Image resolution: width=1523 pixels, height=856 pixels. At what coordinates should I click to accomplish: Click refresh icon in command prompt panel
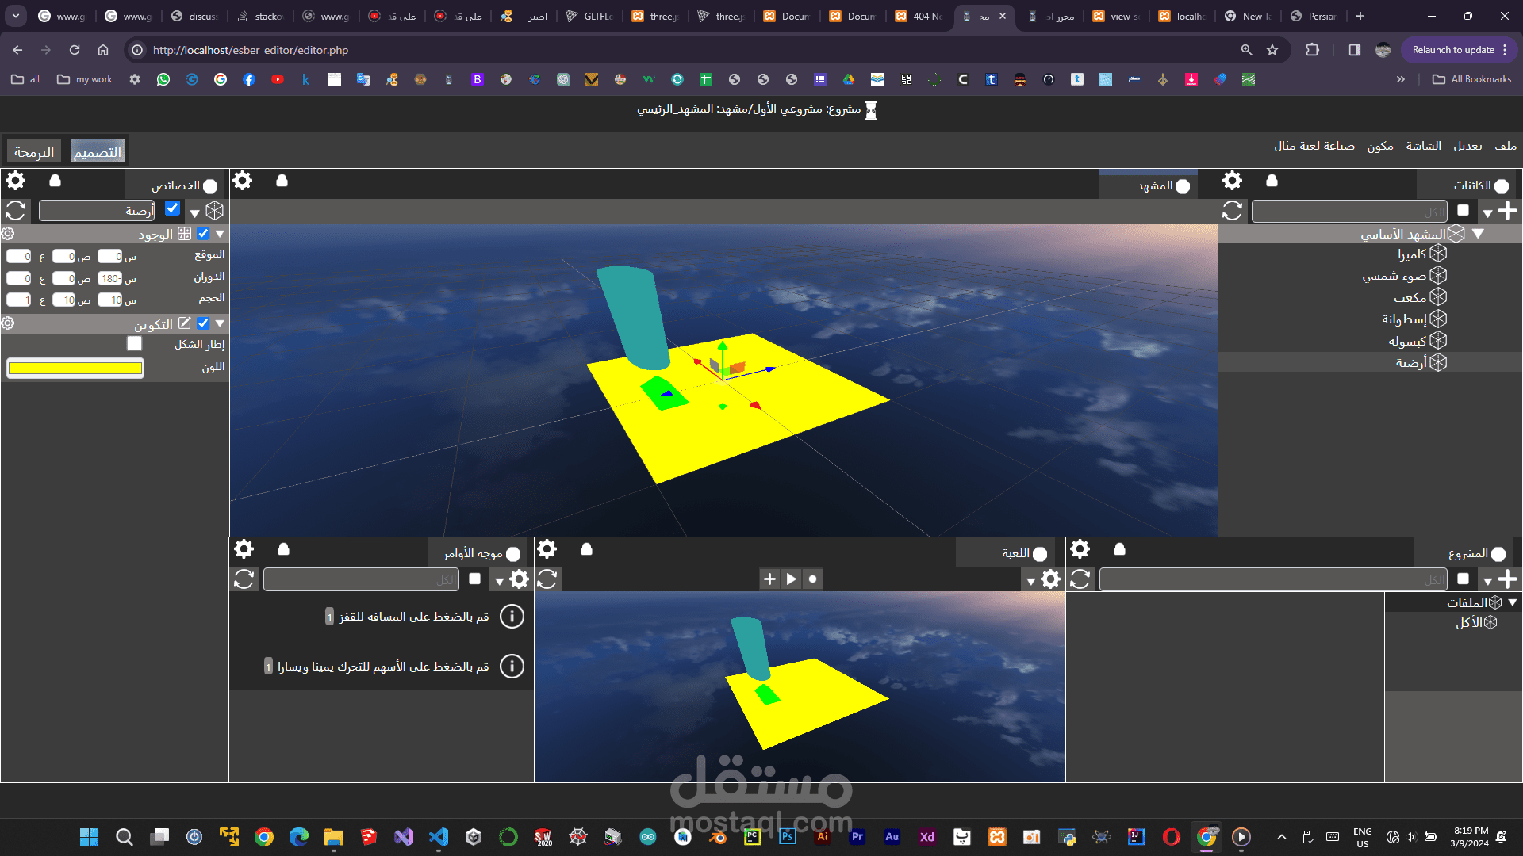coord(244,579)
